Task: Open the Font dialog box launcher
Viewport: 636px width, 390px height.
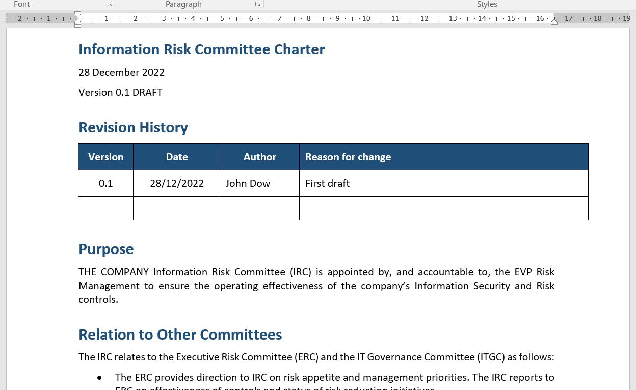Action: coord(109,4)
